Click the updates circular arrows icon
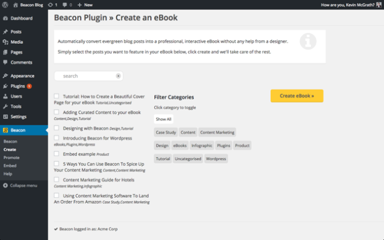Viewport: 384px width, 240px height. (x=50, y=5)
